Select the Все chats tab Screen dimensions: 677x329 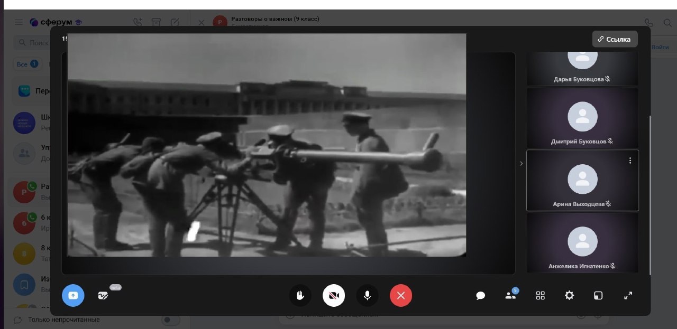[26, 64]
